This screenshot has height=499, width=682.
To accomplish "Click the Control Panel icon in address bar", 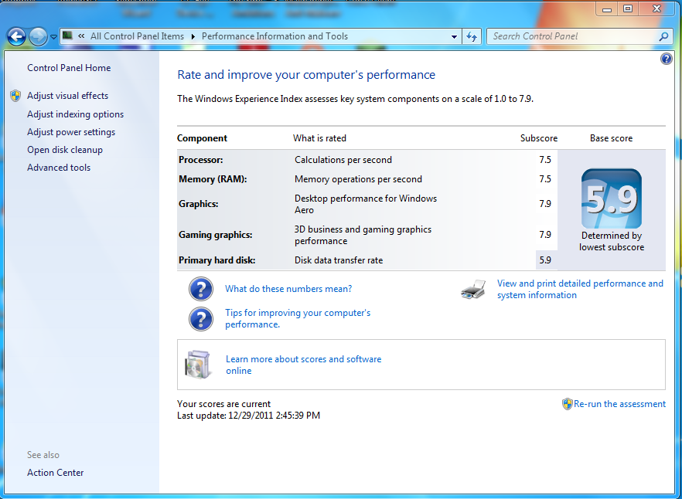I will pos(67,36).
